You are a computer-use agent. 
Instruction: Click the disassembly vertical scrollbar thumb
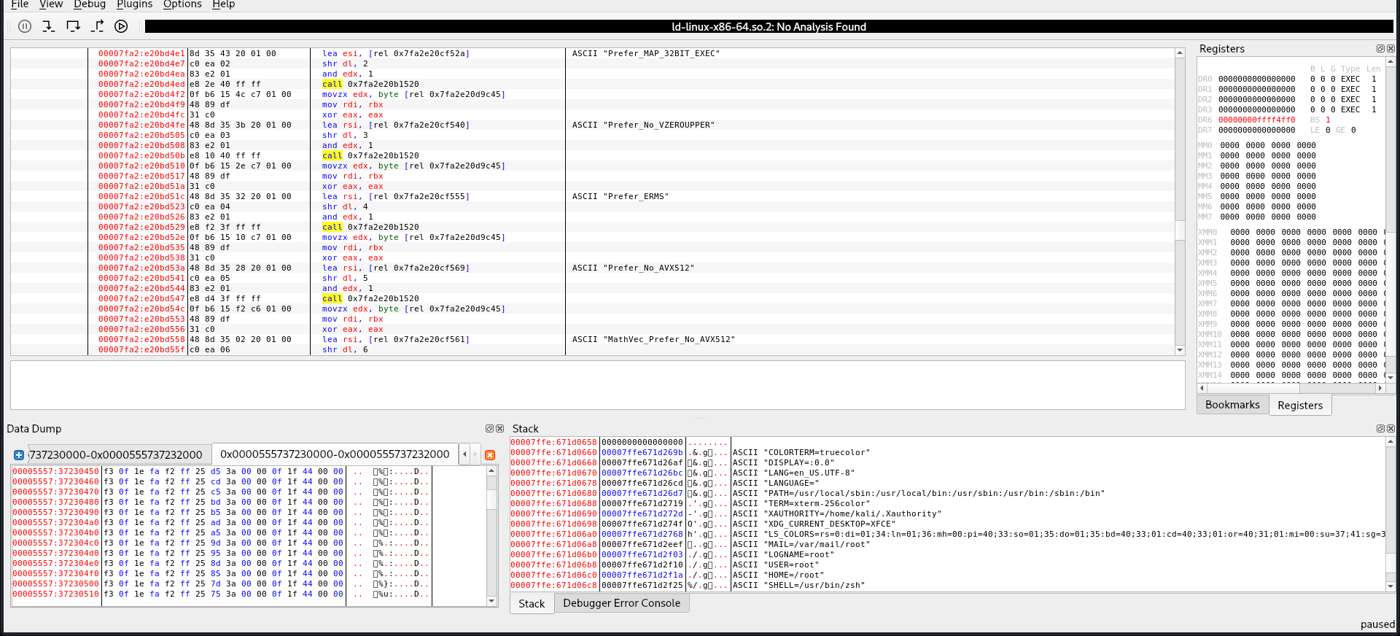pos(1180,230)
